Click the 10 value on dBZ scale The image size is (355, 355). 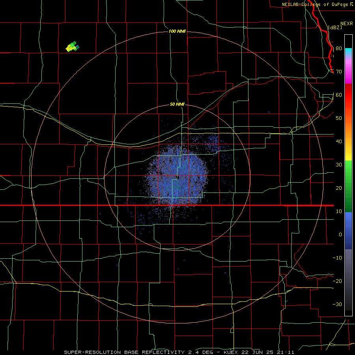pos(339,212)
